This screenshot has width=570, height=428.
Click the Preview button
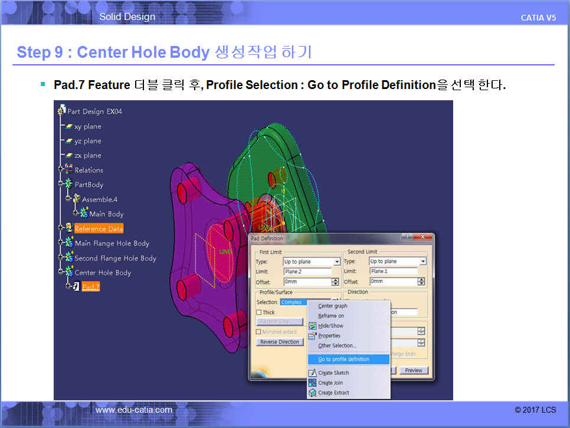tap(414, 370)
